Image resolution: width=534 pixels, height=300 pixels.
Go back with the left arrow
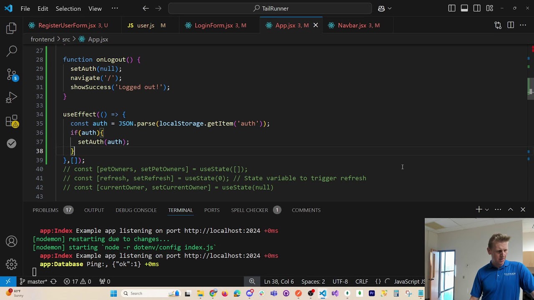[x=146, y=8]
